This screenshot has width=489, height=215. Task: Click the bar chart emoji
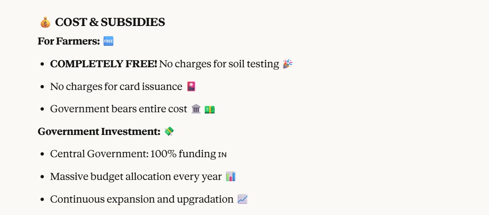[230, 177]
